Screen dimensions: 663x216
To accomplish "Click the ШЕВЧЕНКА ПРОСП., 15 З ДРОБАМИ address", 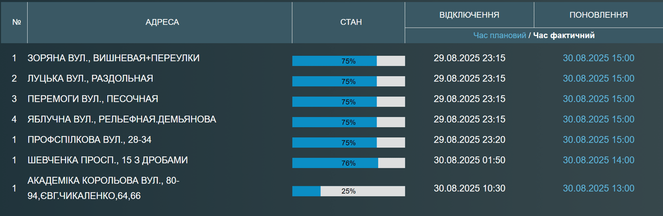I will click(x=108, y=160).
